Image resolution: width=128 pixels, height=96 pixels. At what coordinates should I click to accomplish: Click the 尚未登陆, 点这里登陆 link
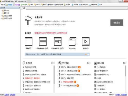(121, 95)
